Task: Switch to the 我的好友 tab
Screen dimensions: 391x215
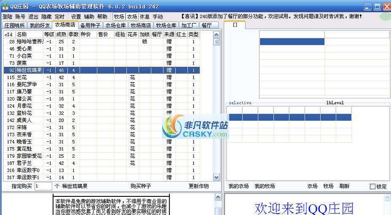Action: [40, 26]
